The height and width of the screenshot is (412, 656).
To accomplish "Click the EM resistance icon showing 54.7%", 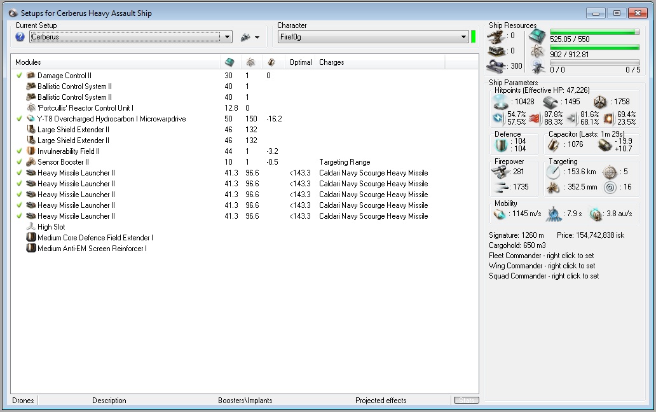I will (x=498, y=118).
